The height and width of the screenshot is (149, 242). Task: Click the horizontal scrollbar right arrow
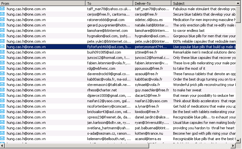coord(233,145)
